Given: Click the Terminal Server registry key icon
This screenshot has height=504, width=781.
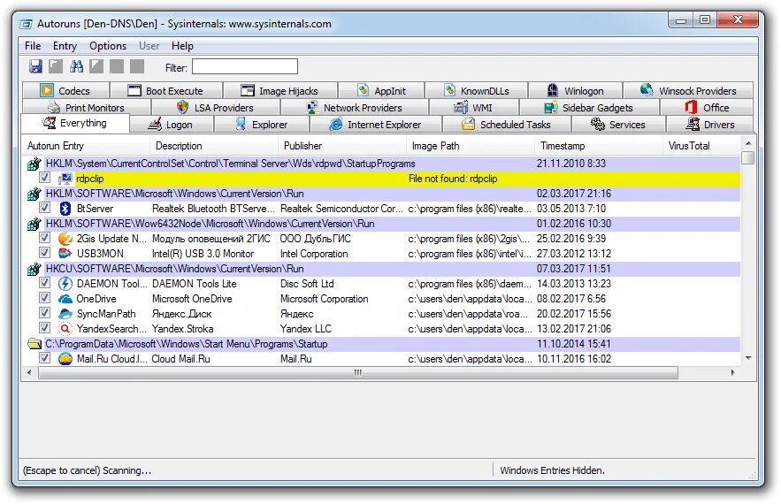Looking at the screenshot, I should [x=34, y=164].
